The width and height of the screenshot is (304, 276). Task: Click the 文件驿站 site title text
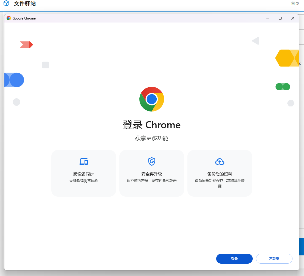(25, 4)
